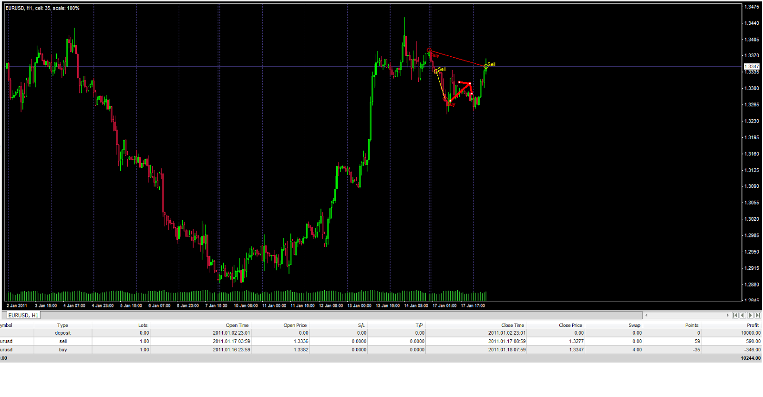
Task: Click deposit profit value 10000.00
Action: 751,333
